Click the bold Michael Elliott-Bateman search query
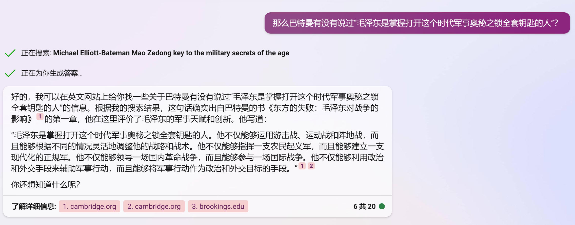This screenshot has width=575, height=225. 171,53
